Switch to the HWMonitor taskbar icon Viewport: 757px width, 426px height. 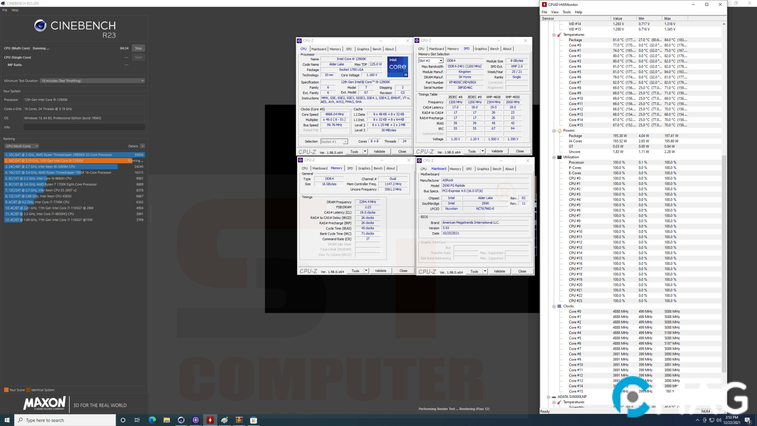pyautogui.click(x=210, y=420)
